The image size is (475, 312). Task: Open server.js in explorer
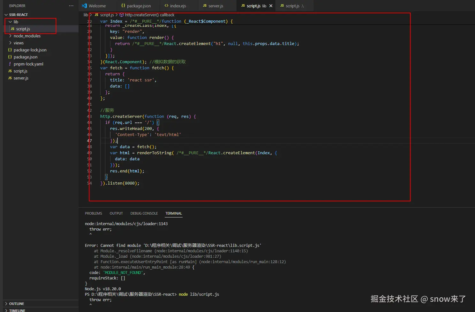tap(21, 78)
